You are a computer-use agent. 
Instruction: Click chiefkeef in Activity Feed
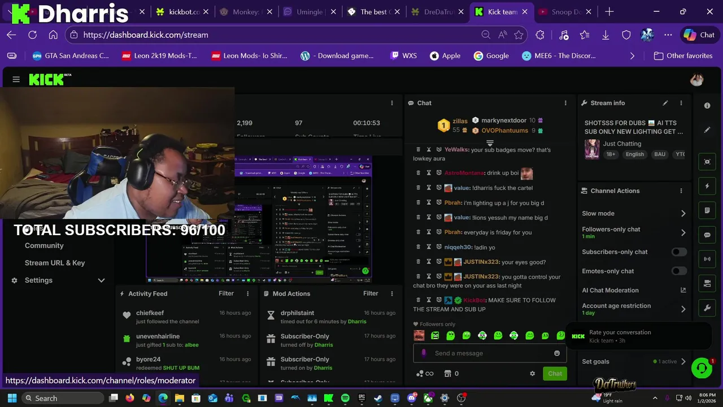pyautogui.click(x=150, y=313)
